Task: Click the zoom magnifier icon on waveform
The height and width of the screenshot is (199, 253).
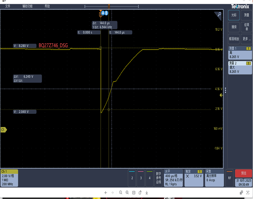Action: pyautogui.click(x=218, y=15)
